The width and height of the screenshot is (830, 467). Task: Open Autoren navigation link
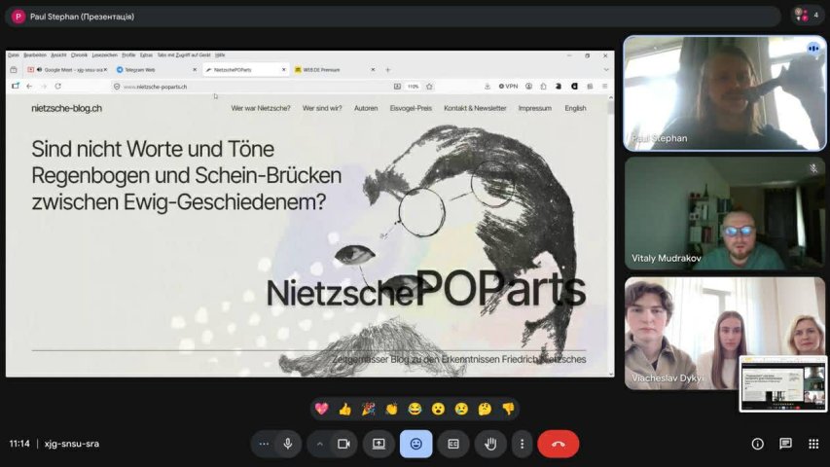(366, 108)
